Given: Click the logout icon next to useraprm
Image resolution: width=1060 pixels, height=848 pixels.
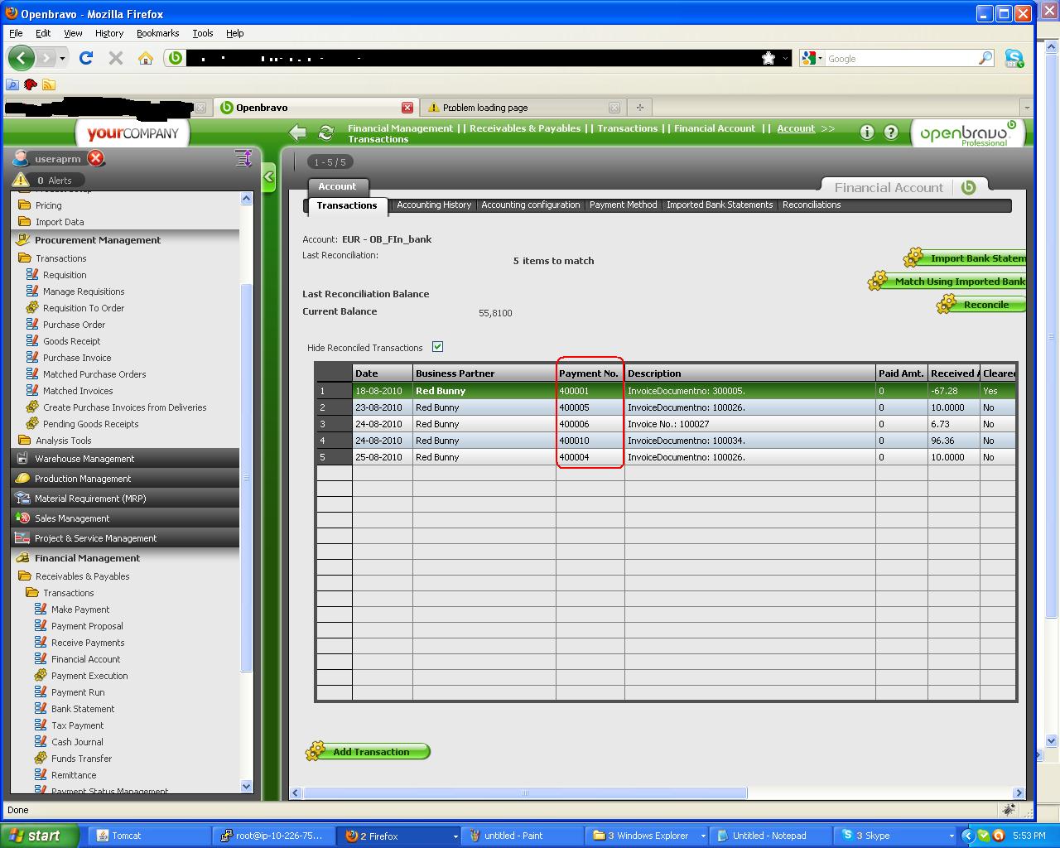Looking at the screenshot, I should coord(96,159).
